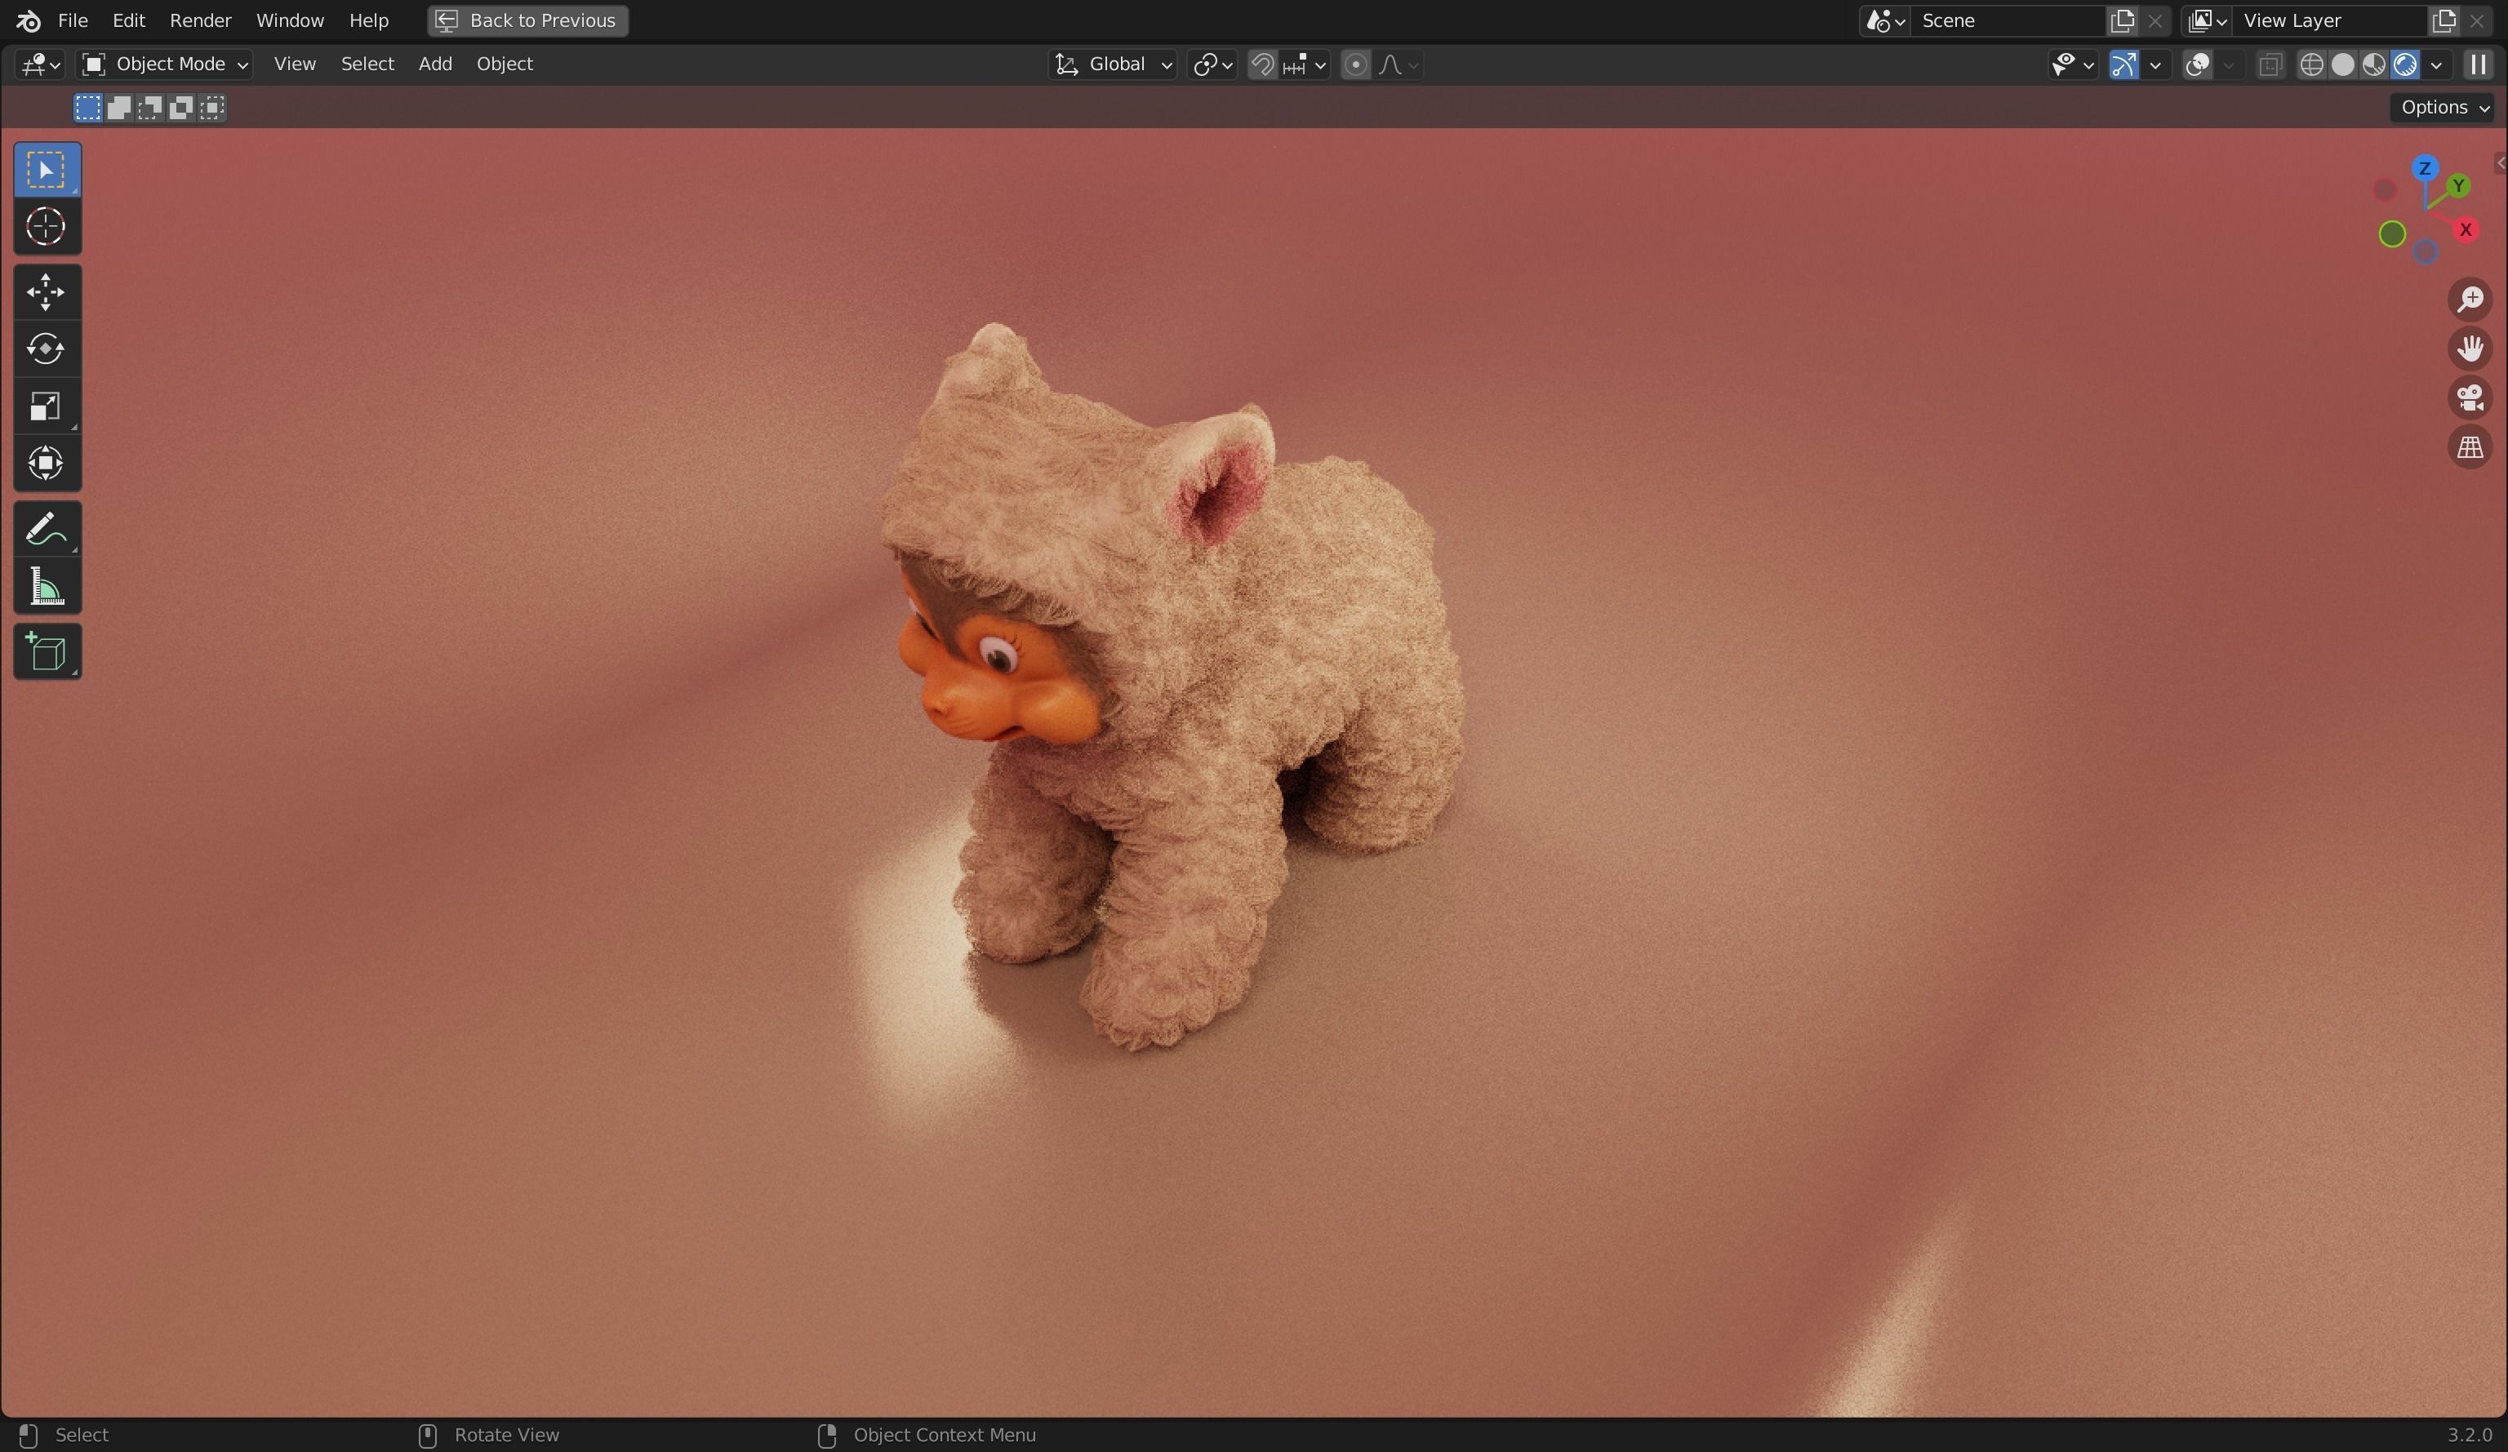The height and width of the screenshot is (1452, 2508).
Task: Set selection mode to Extend
Action: click(118, 108)
